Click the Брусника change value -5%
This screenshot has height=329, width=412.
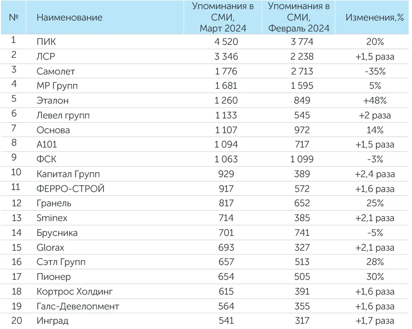coord(374,233)
